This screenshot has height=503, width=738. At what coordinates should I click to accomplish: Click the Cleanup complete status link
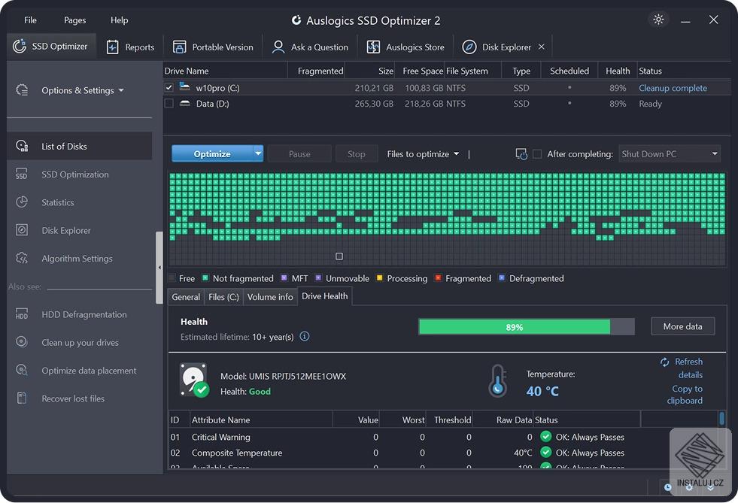tap(673, 88)
